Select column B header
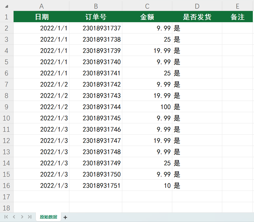Viewport: 254px width, 222px height. (96, 6)
